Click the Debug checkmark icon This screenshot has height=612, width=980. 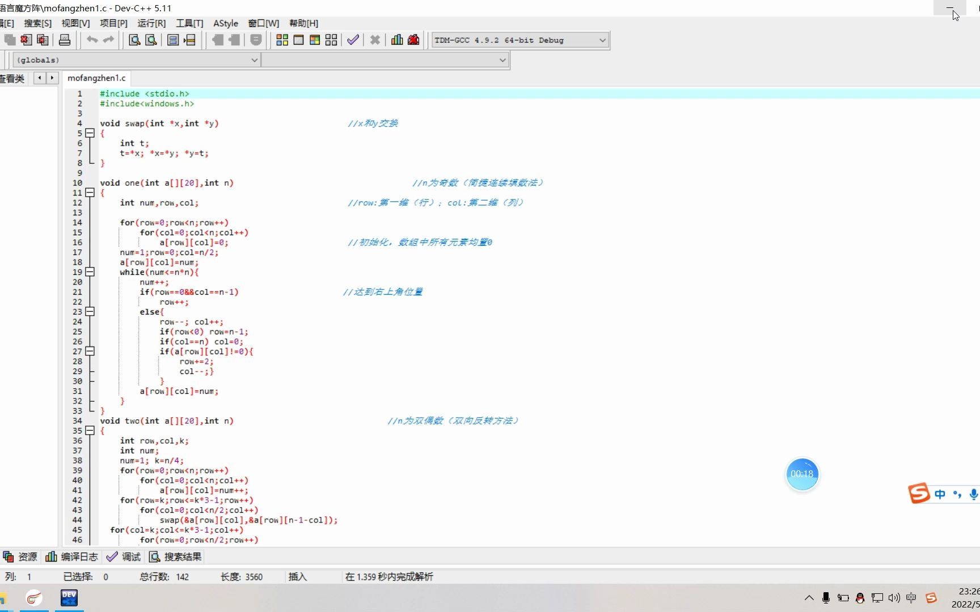click(353, 40)
